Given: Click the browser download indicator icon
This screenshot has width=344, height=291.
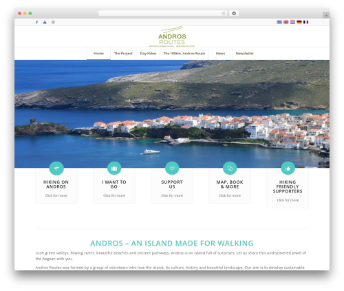Looking at the screenshot, I should [x=234, y=13].
